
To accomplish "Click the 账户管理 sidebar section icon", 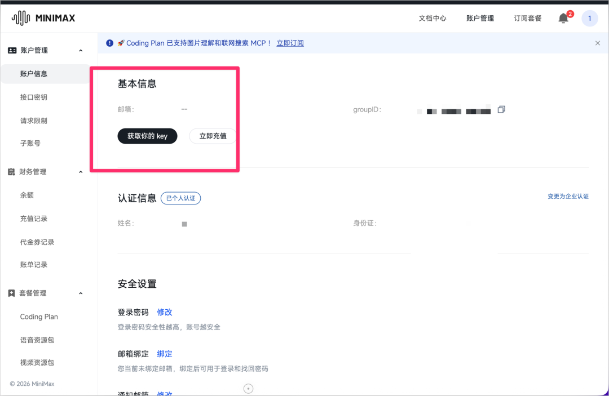I will pyautogui.click(x=12, y=50).
